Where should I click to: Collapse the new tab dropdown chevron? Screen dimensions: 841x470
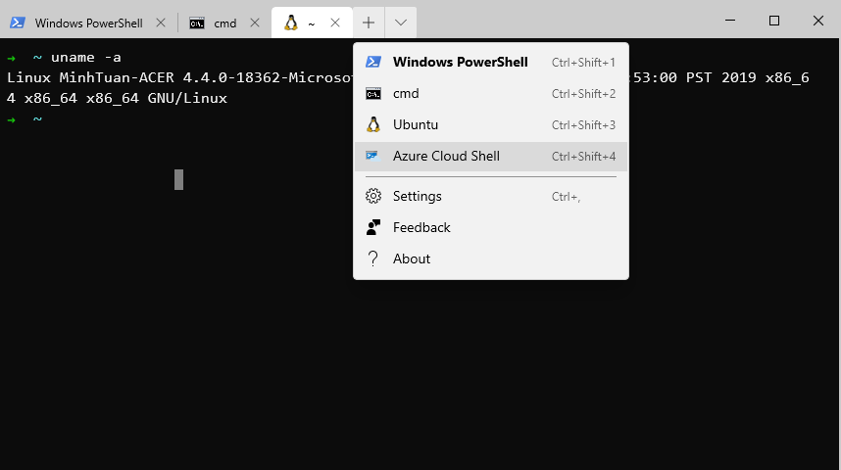pos(401,22)
